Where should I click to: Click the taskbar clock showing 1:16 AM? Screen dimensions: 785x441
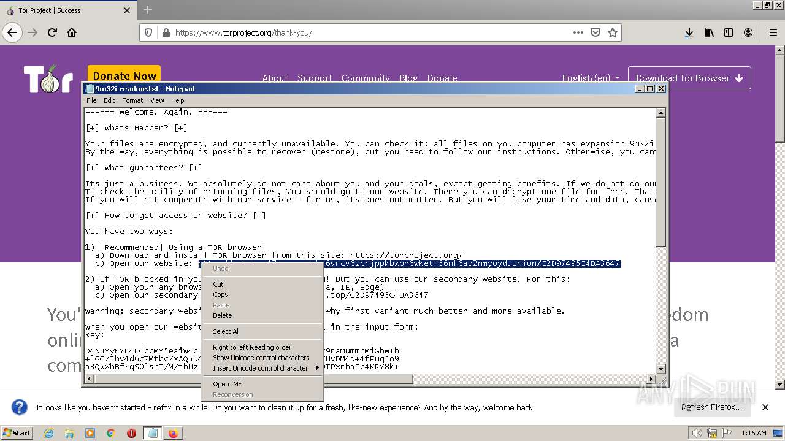click(754, 433)
